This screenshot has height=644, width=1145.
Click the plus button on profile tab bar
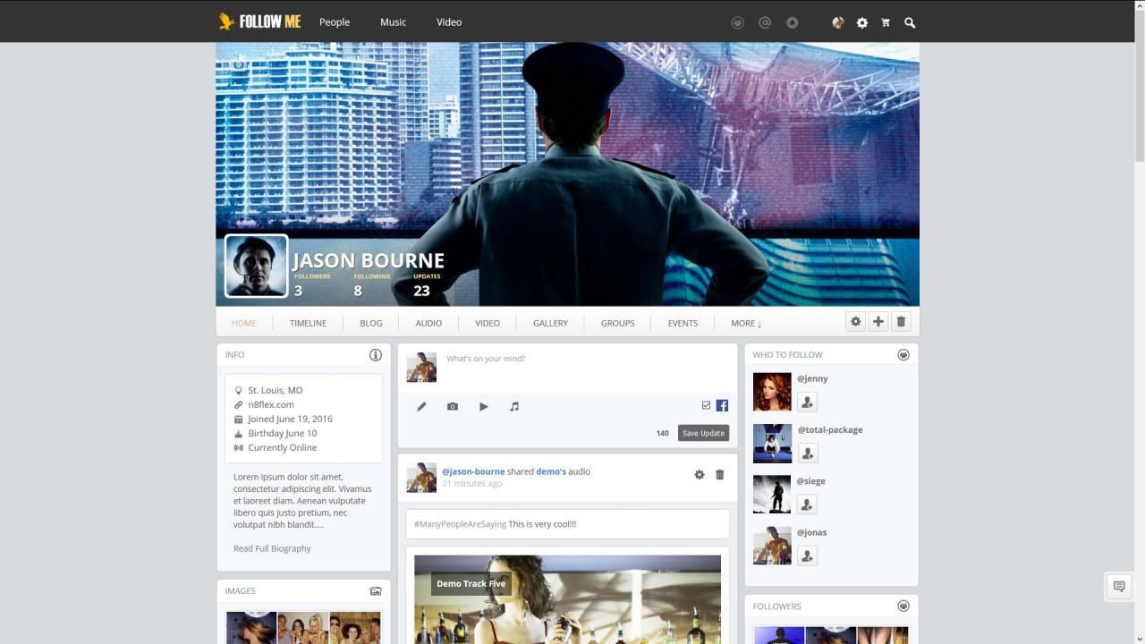click(x=878, y=322)
